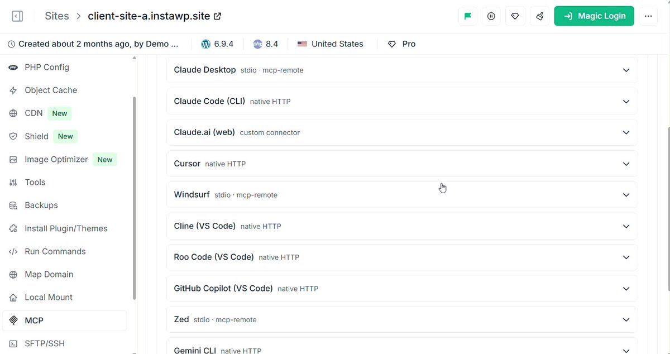The width and height of the screenshot is (670, 354).
Task: Click the United States flag icon
Action: (x=302, y=44)
